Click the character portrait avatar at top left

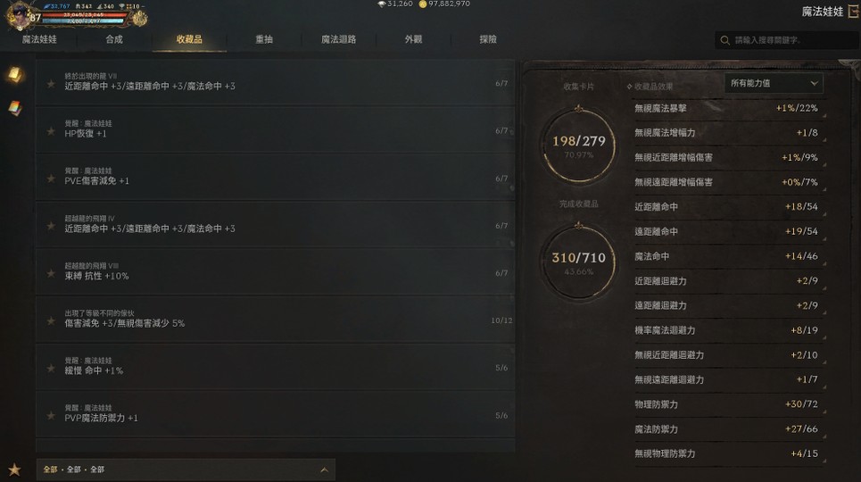pos(20,15)
